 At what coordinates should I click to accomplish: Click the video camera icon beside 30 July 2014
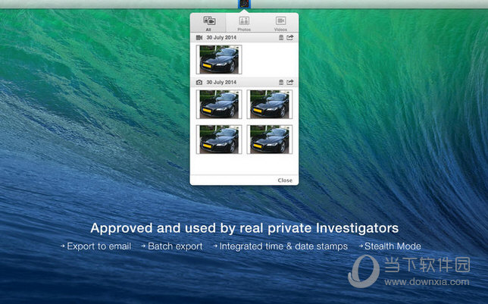pos(199,38)
